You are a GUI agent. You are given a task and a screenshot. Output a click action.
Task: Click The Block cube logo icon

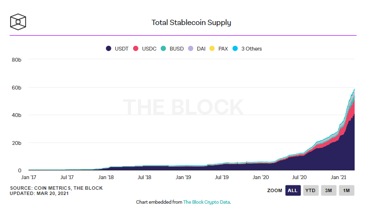point(18,22)
